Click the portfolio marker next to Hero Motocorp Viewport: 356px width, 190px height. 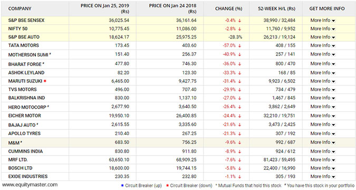coord(48,106)
